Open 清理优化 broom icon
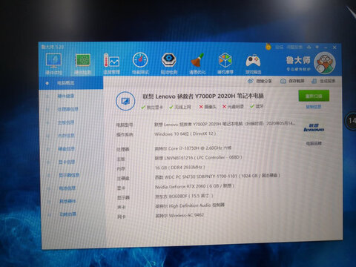Image resolution: width=356 pixels, height=267 pixels. pos(197,60)
